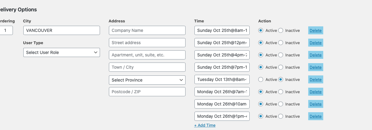Click the Company Name field
Image resolution: width=372 pixels, height=130 pixels.
pyautogui.click(x=147, y=30)
